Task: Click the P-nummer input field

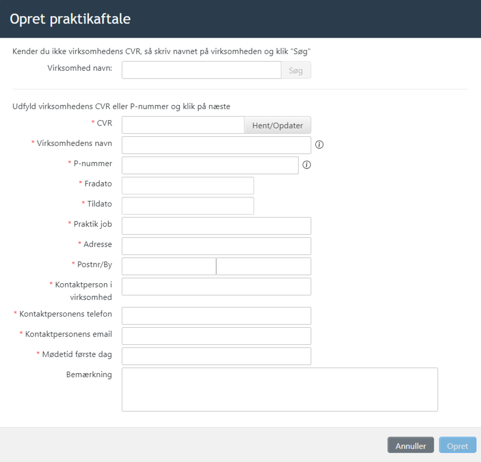Action: (x=210, y=165)
